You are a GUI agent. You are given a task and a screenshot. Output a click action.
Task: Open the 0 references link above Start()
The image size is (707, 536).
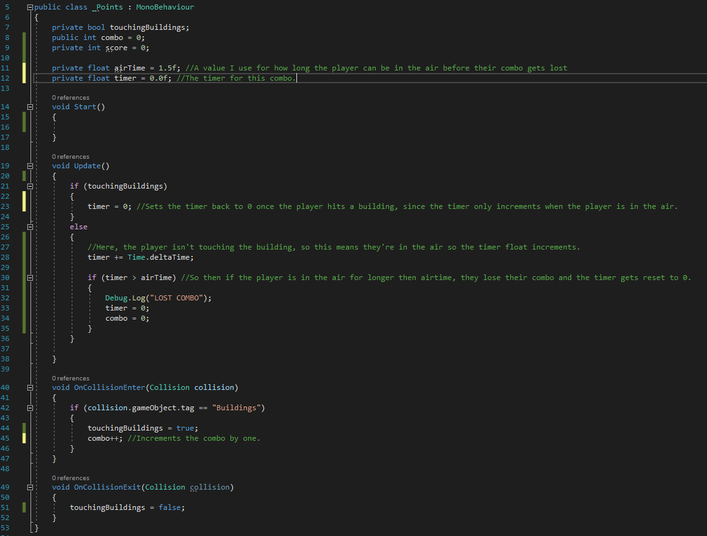[70, 97]
